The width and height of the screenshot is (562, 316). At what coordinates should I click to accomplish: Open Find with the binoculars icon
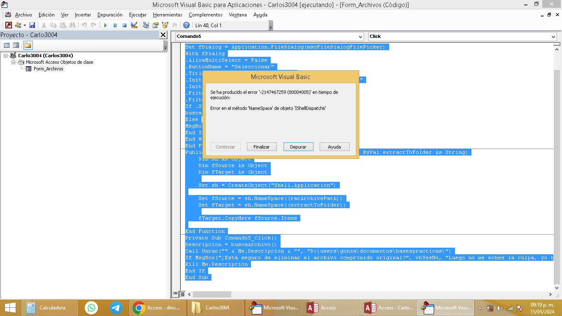point(72,25)
